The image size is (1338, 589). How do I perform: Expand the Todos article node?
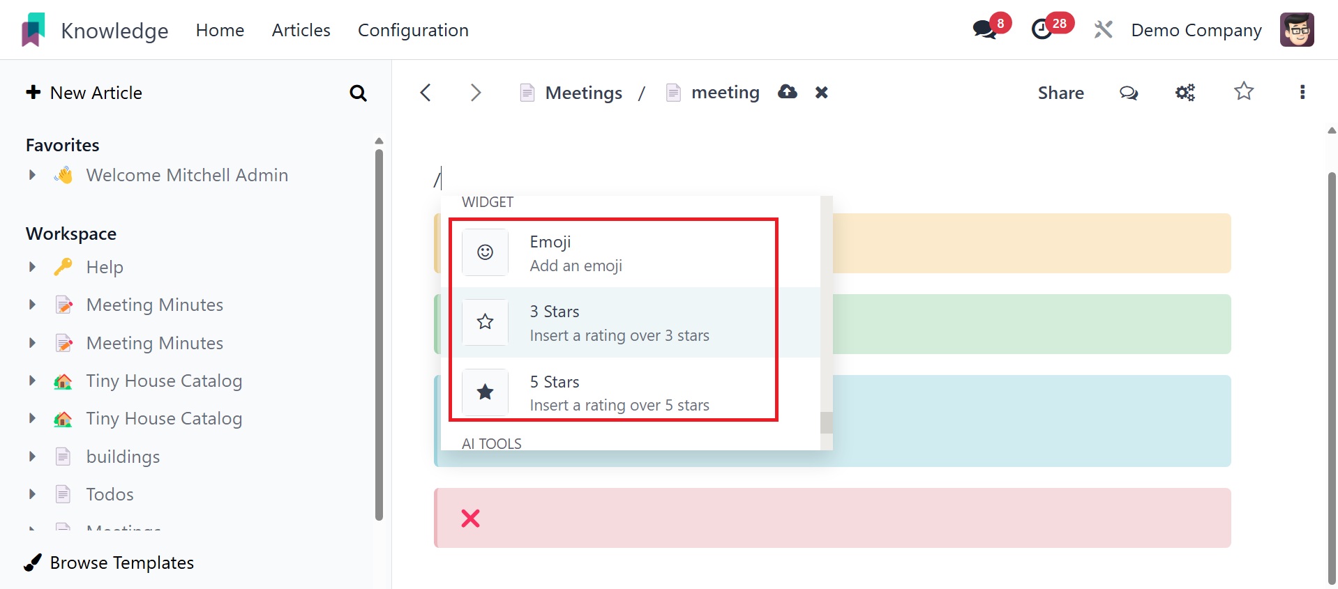[32, 494]
